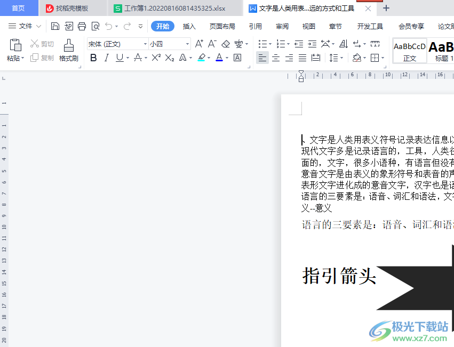Expand the numbered list dropdown arrow
Image resolution: width=454 pixels, height=347 pixels.
[289, 44]
